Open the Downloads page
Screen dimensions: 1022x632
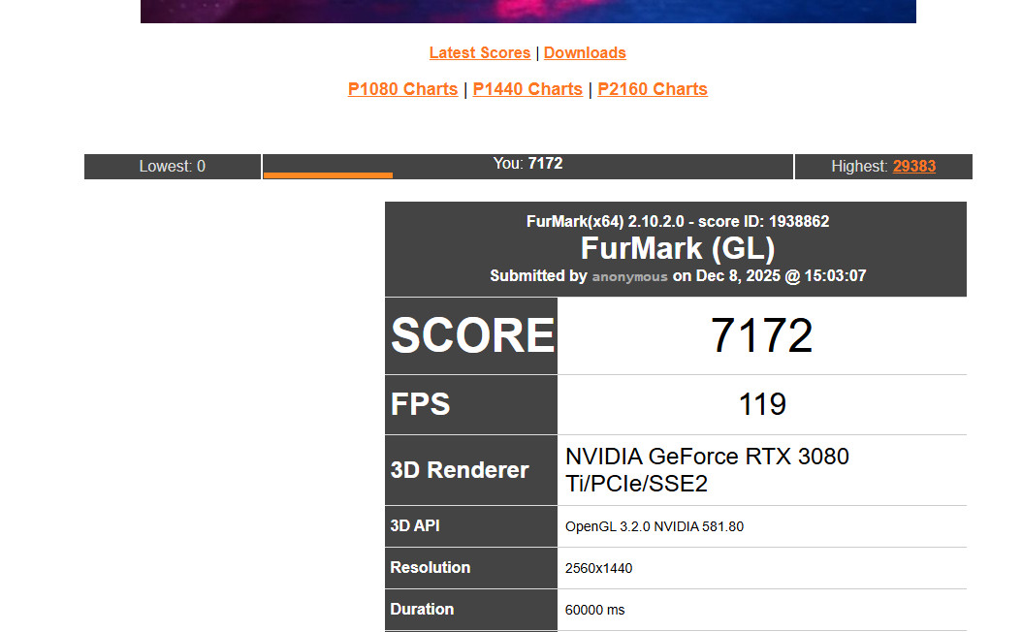(585, 52)
